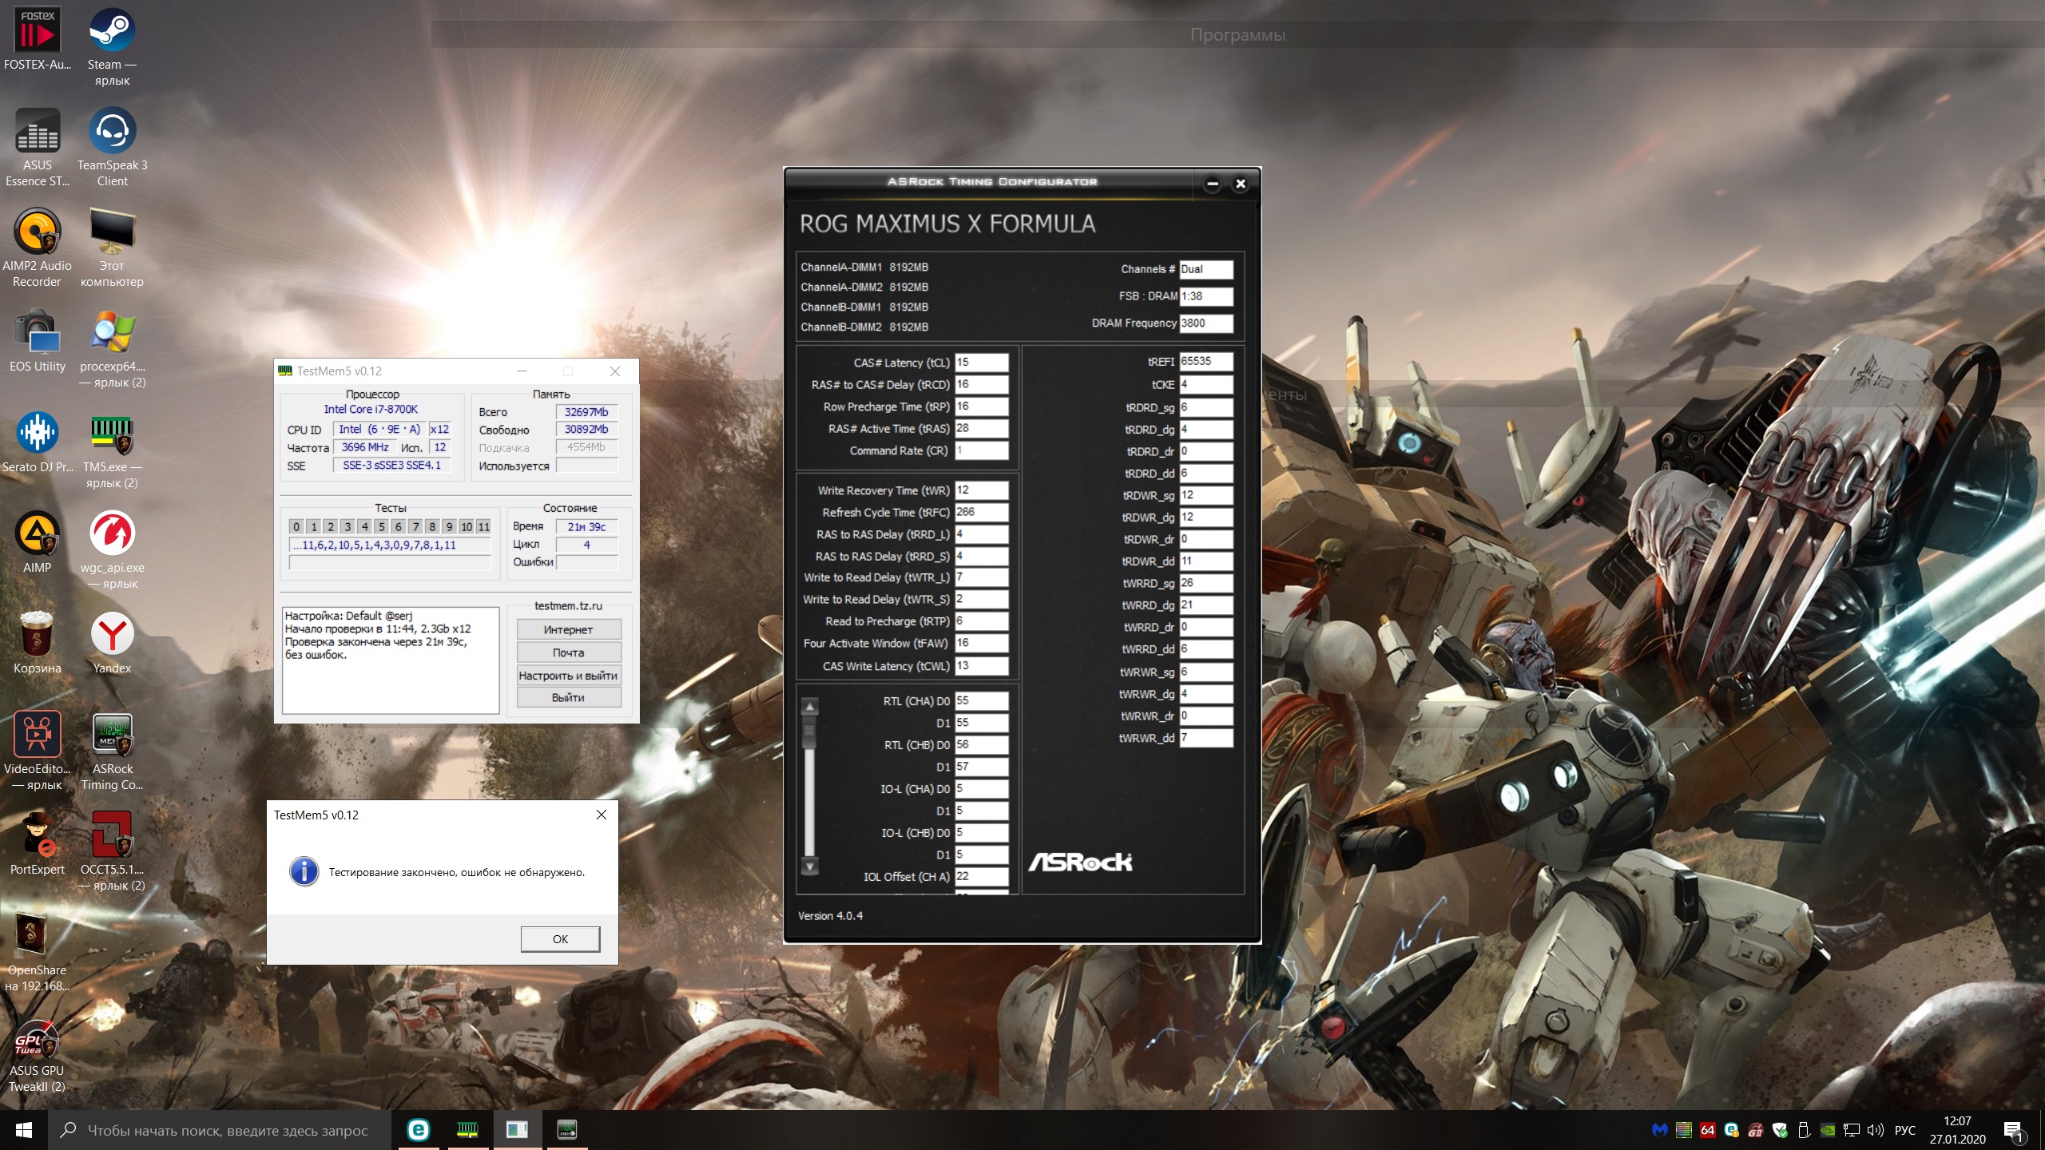The height and width of the screenshot is (1150, 2045).
Task: Open the ASUS GPU TweakII icon
Action: [37, 1038]
